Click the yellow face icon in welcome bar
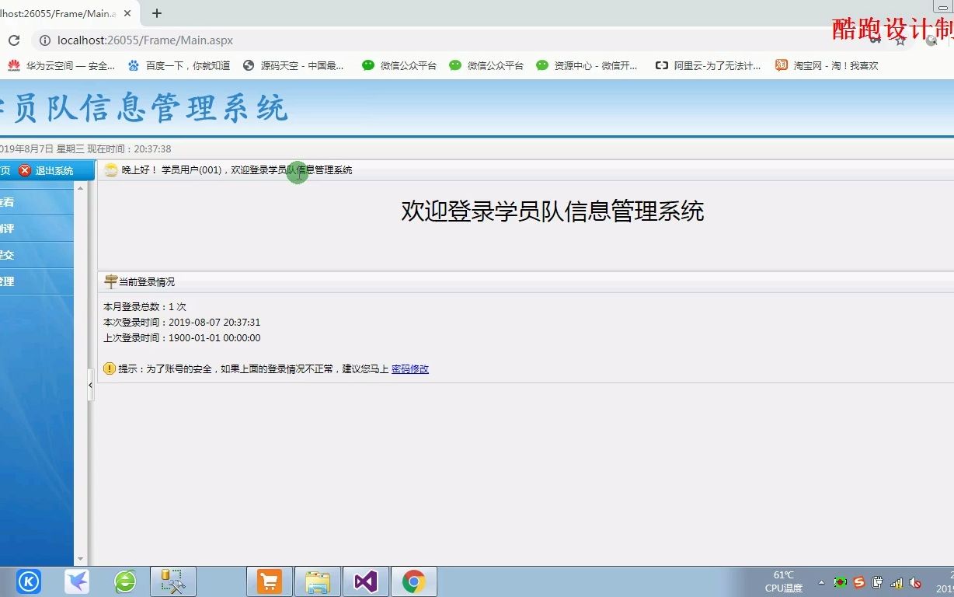 110,169
